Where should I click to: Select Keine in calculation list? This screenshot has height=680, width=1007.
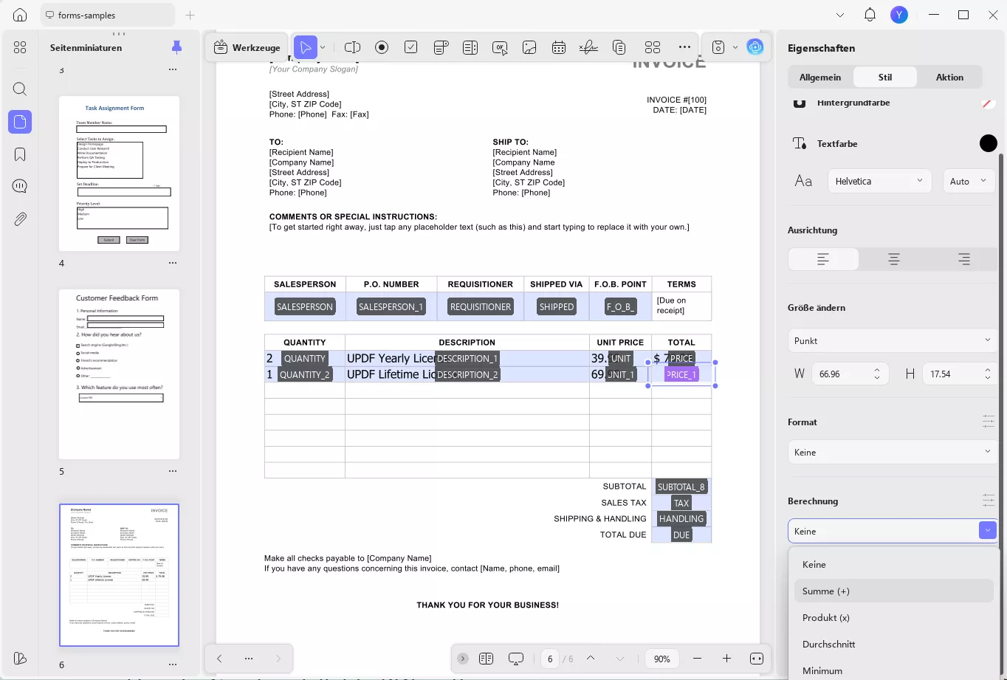point(893,564)
